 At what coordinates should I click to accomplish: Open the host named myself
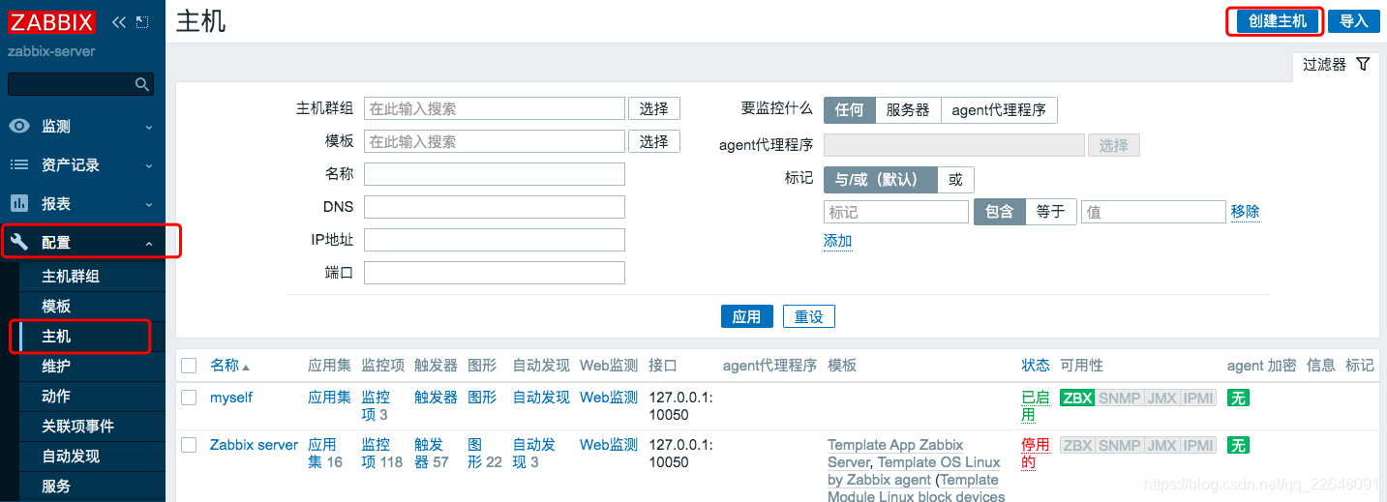pos(231,398)
